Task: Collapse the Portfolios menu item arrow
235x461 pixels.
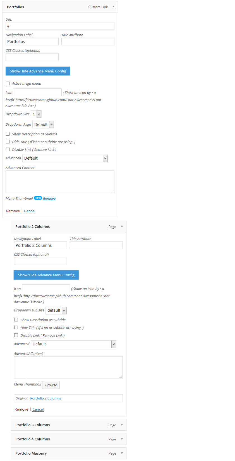Action: tap(113, 7)
